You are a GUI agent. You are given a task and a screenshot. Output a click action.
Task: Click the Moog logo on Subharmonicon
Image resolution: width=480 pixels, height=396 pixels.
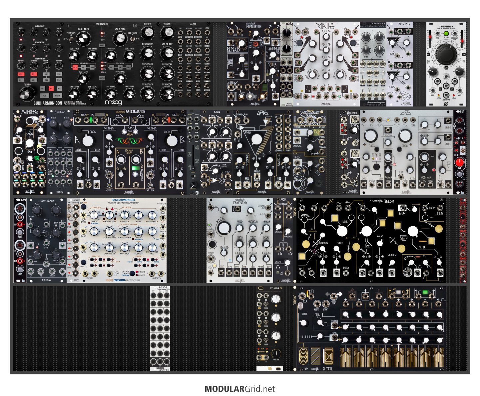click(113, 102)
